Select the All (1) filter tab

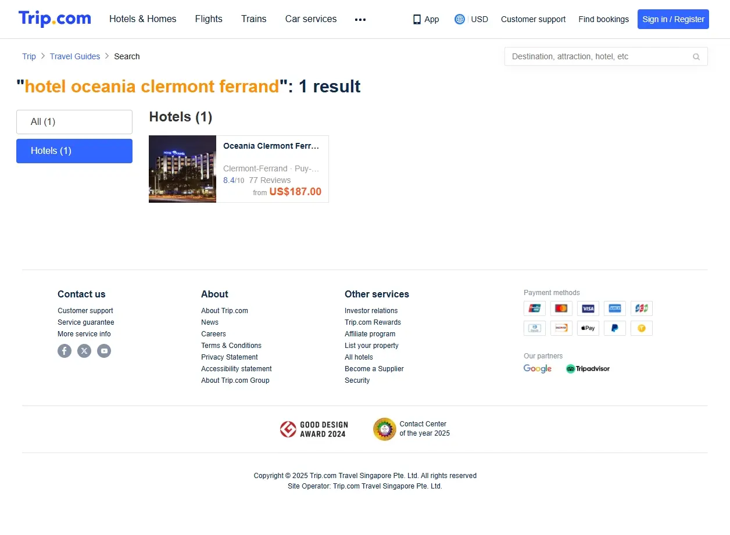click(x=74, y=122)
